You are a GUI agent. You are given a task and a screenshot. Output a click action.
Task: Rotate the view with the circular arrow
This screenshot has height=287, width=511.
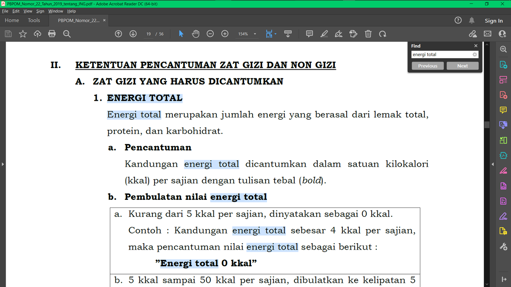coord(382,34)
